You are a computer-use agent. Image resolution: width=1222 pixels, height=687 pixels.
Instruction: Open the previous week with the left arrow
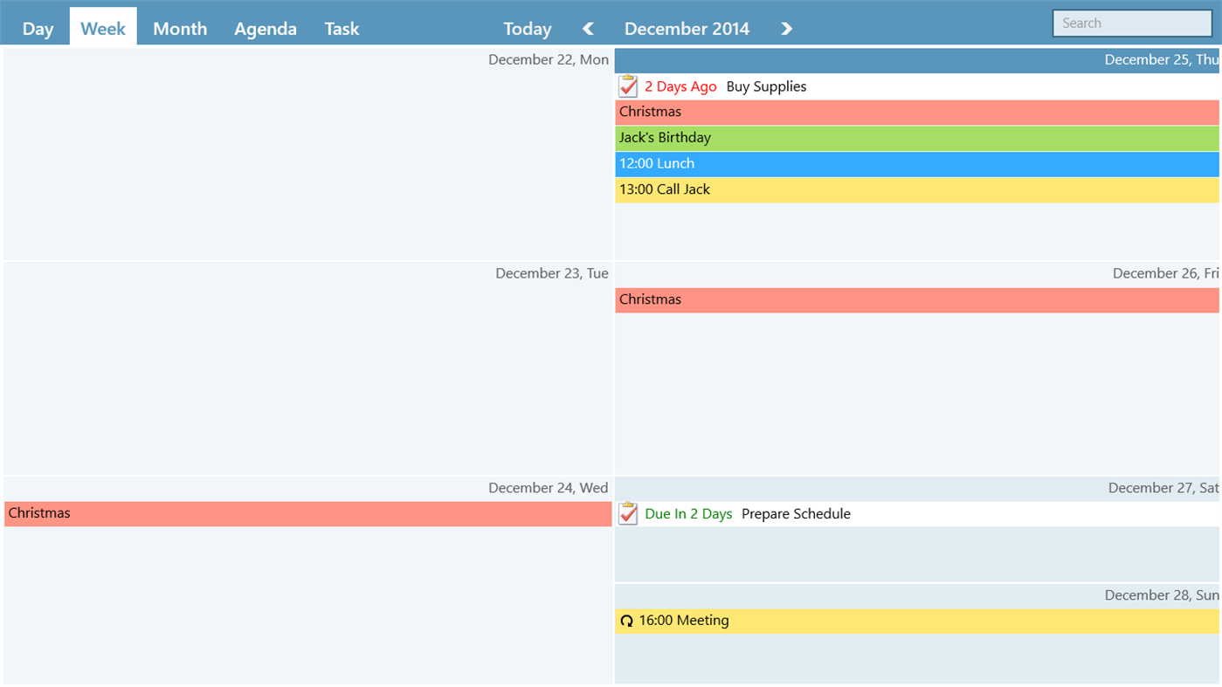[x=587, y=27]
